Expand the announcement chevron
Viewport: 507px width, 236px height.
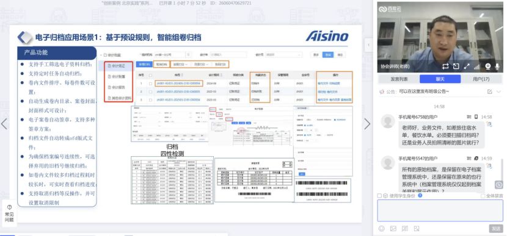(x=498, y=91)
